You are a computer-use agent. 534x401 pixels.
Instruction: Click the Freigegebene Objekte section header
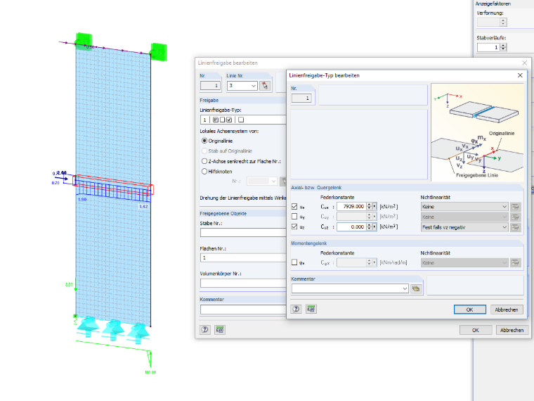[x=223, y=213]
